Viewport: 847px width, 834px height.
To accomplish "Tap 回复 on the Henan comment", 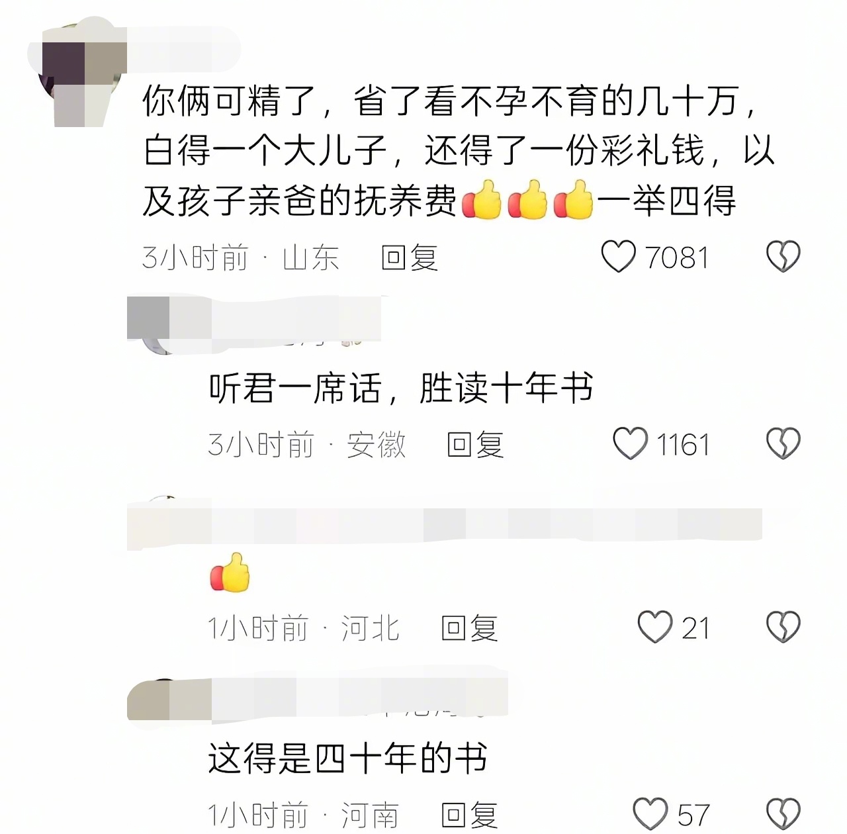I will 469,815.
